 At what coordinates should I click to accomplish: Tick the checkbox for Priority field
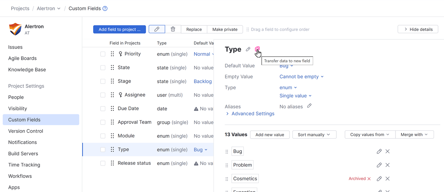[103, 54]
